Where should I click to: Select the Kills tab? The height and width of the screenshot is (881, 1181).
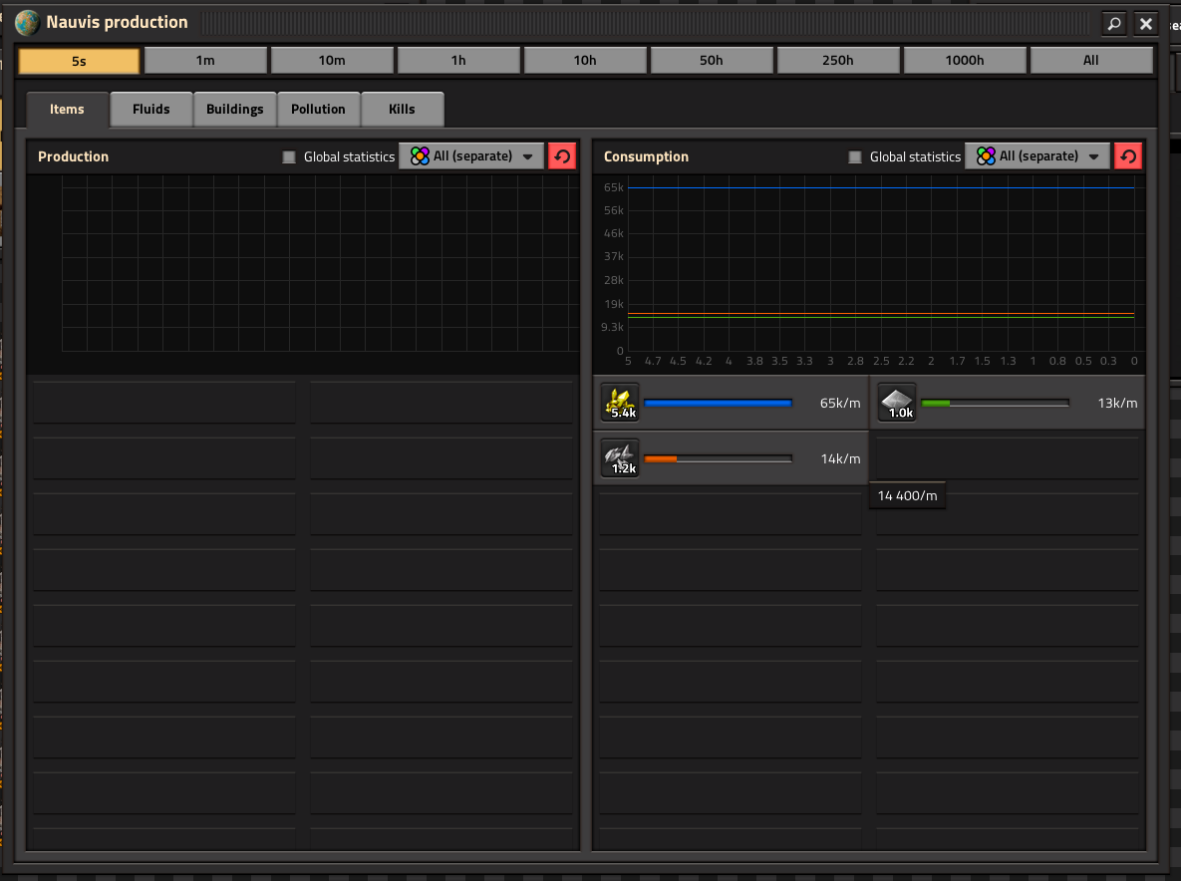(402, 110)
